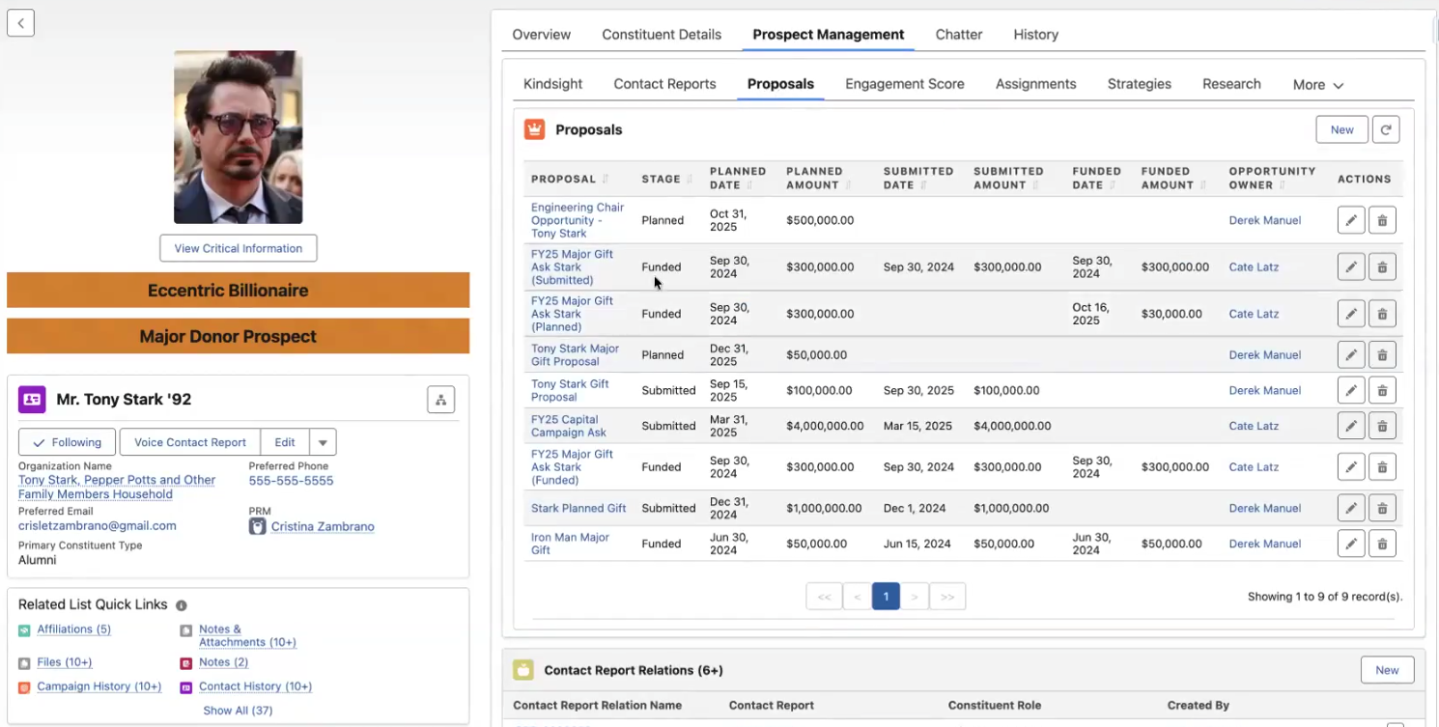
Task: Toggle the Following button for Tony Stark
Action: coord(66,441)
